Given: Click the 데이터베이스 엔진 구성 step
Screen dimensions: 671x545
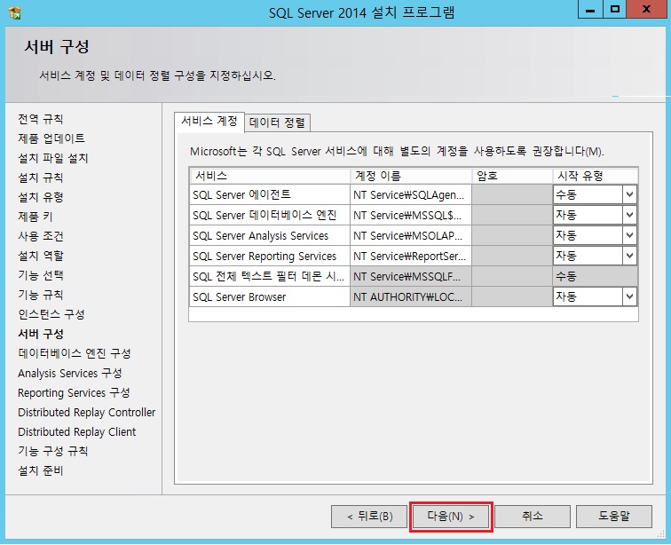Looking at the screenshot, I should [75, 353].
